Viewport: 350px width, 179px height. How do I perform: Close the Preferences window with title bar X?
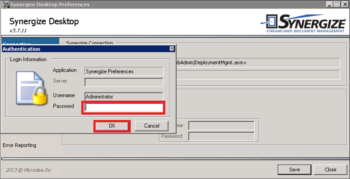coord(344,4)
